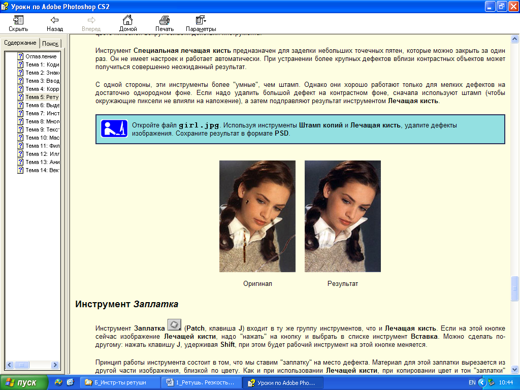This screenshot has height=390, width=520.
Task: Click the system tray icon next to the clock
Action: (491, 382)
